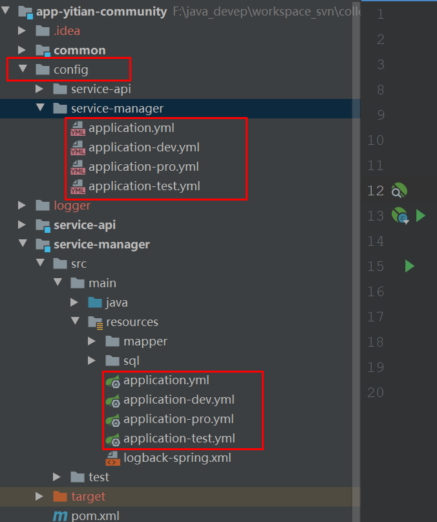Click YML icon of config application-test.yml

(78, 187)
